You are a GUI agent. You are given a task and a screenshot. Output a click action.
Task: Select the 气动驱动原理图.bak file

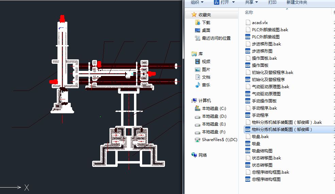point(270,86)
